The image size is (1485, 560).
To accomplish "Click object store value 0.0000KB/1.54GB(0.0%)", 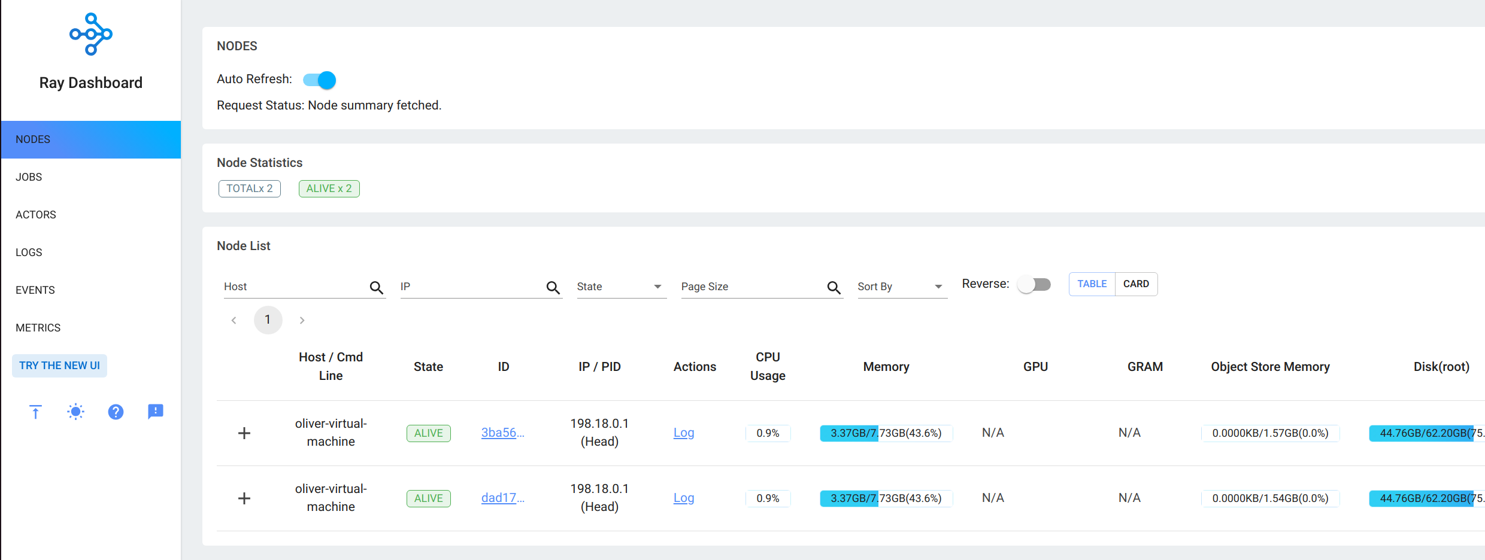I will click(1271, 498).
